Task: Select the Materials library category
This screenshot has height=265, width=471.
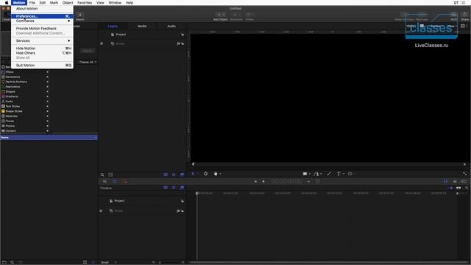Action: 24,116
